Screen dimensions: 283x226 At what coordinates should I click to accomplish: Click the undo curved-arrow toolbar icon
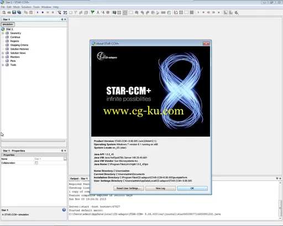click(x=142, y=13)
